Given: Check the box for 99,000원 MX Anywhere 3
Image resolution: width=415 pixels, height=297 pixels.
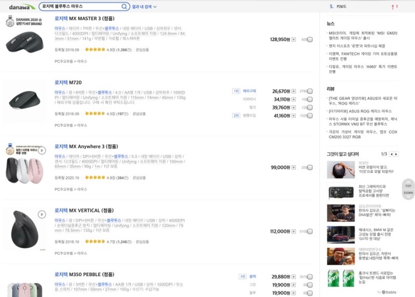Looking at the screenshot, I should coord(310,167).
